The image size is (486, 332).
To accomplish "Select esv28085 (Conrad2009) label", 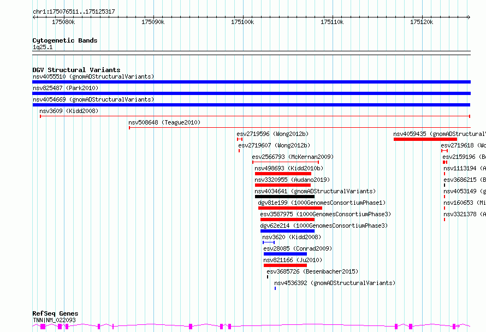I will click(298, 248).
